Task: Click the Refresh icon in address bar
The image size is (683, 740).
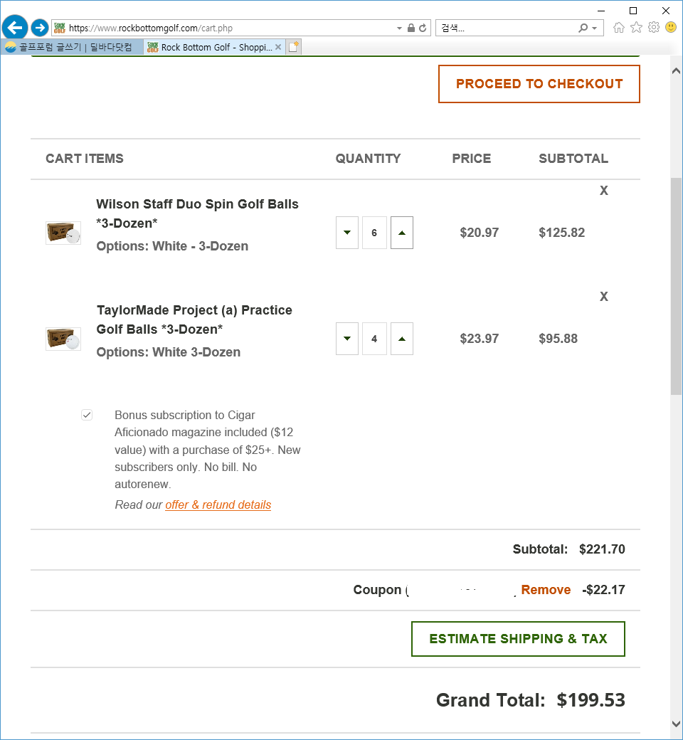Action: click(x=423, y=28)
